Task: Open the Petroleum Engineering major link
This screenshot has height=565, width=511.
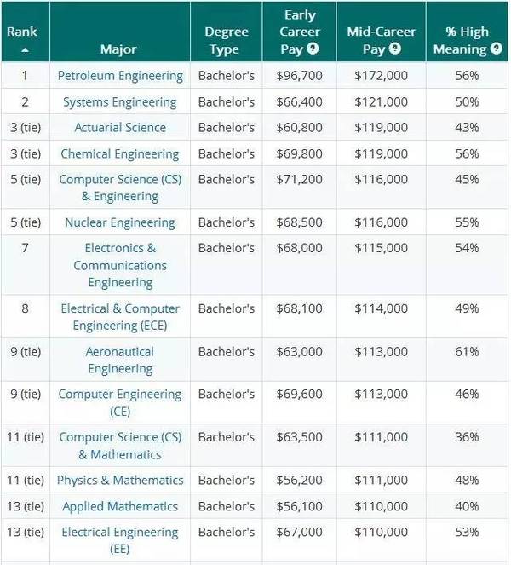Action: pos(120,76)
